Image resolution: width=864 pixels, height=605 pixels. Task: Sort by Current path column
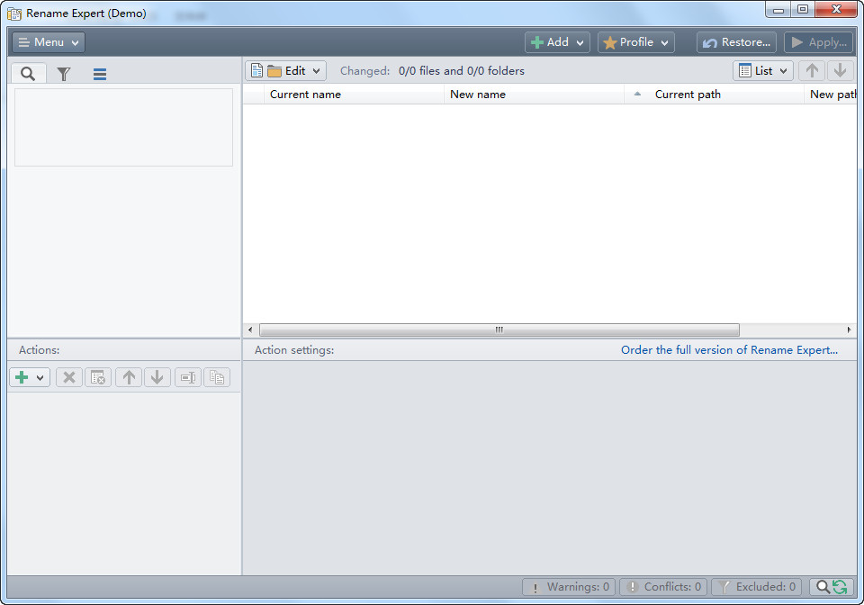[714, 95]
